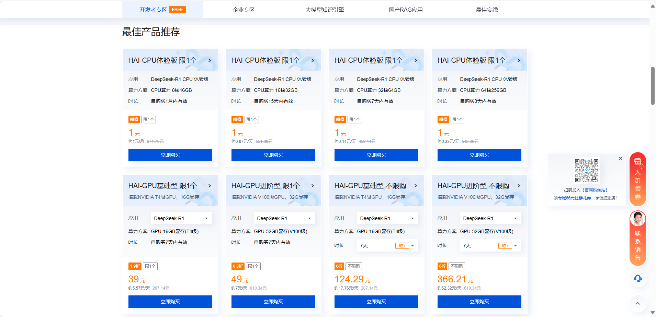Click the FREE badge on 开发者专区
This screenshot has width=656, height=317.
(x=177, y=10)
